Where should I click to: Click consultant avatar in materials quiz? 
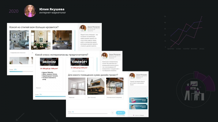pyautogui.click(x=104, y=56)
